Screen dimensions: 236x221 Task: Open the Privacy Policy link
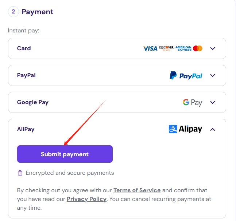(x=86, y=199)
